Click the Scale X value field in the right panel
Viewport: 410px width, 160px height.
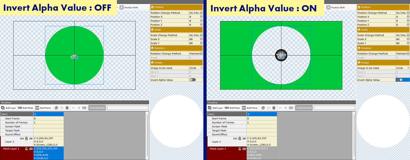click(x=400, y=39)
